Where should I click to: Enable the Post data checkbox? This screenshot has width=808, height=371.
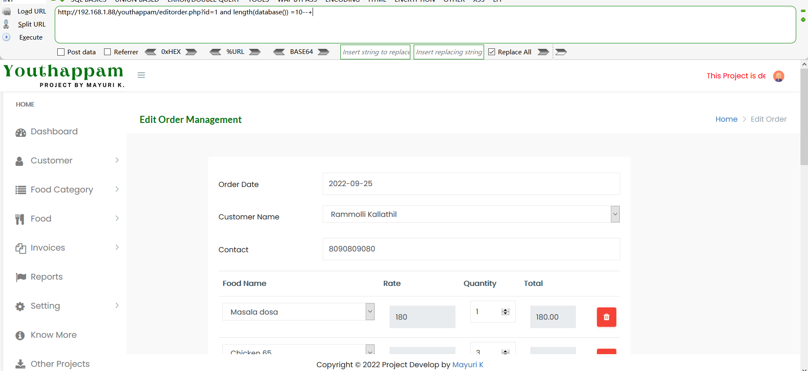61,52
